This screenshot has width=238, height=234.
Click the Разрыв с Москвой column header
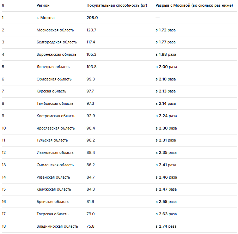(194, 6)
